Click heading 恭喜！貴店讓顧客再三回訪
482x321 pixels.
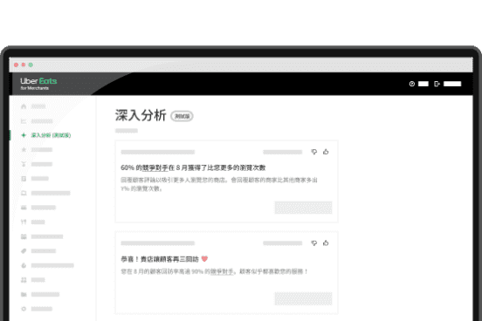[160, 259]
